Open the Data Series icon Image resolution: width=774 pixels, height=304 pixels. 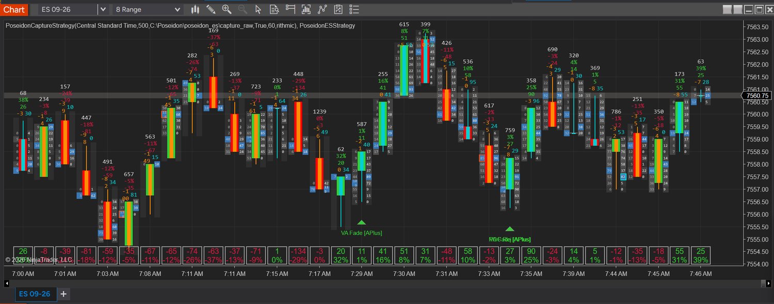click(x=307, y=9)
